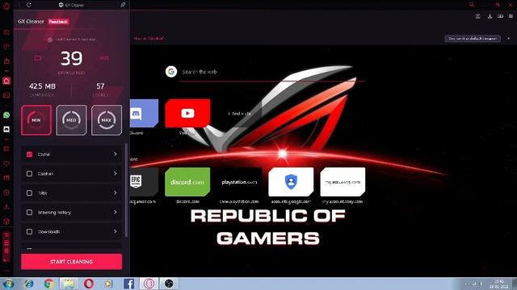
Task: Open GX Corner gamepad icon in sidebar
Action: tap(6, 32)
